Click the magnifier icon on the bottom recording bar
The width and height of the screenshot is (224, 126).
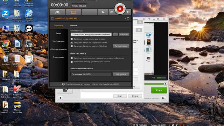(137, 125)
